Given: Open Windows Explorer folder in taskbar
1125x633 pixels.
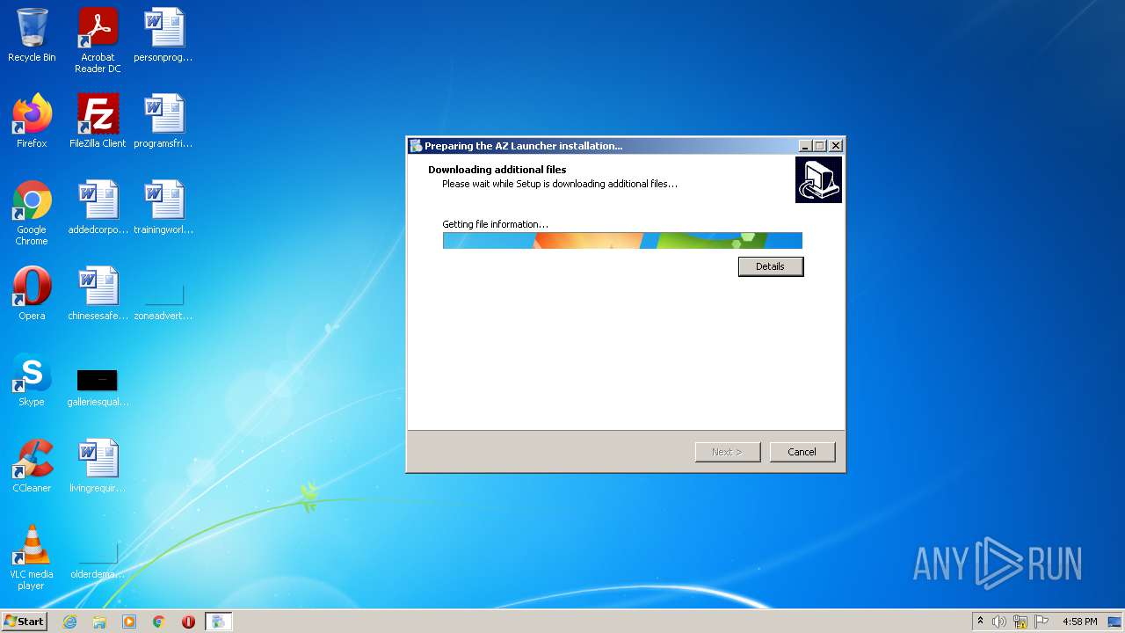Looking at the screenshot, I should pos(99,622).
